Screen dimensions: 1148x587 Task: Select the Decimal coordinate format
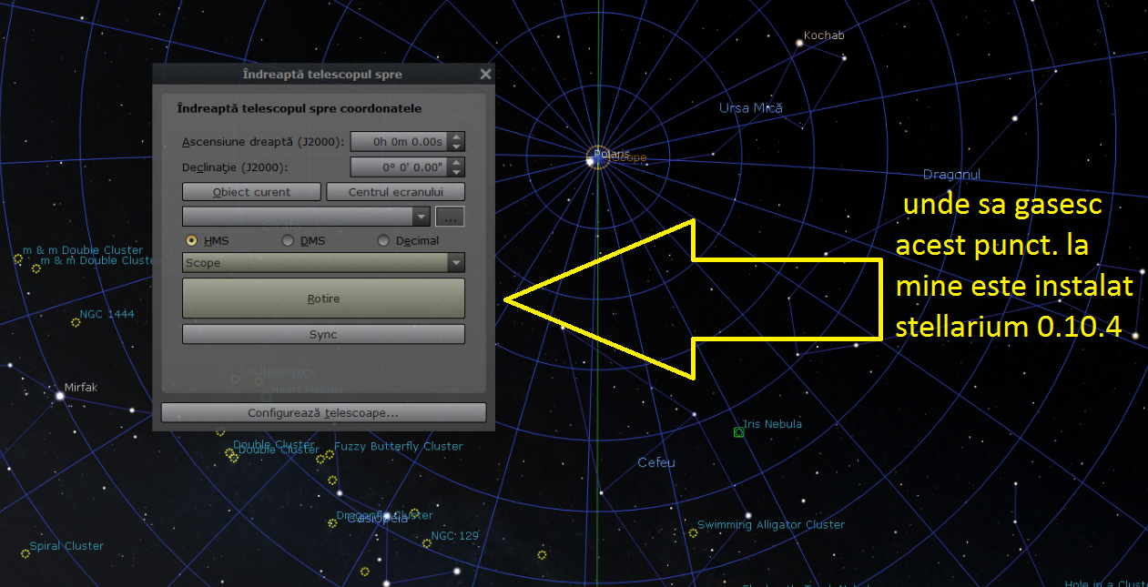point(383,241)
